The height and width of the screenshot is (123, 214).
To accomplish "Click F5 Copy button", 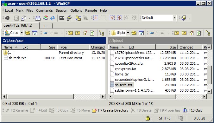I will coord(59,110).
